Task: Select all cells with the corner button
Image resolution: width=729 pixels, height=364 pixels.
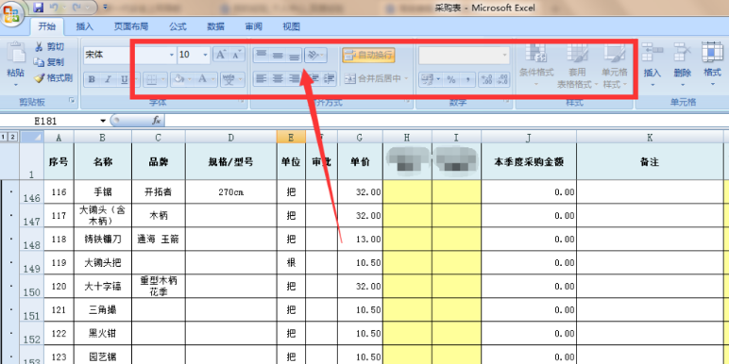Action: point(32,137)
